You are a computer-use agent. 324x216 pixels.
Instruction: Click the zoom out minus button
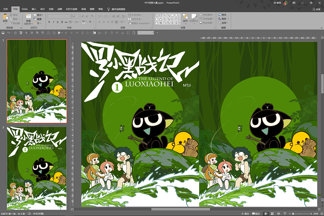290,214
